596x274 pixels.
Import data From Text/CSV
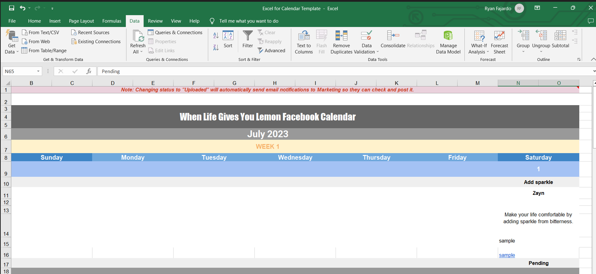click(x=40, y=32)
